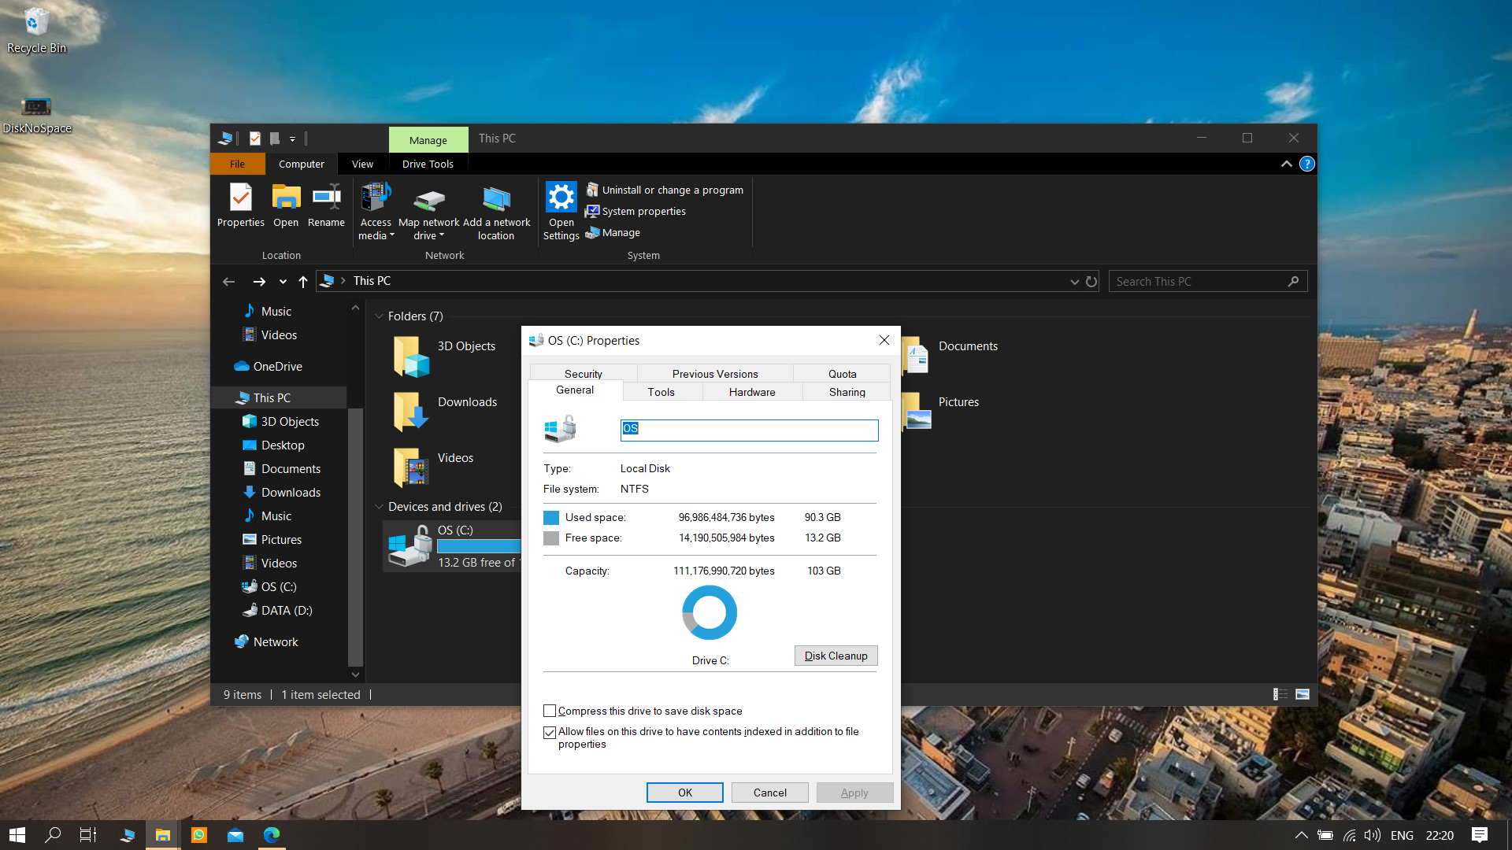
Task: Click the refresh icon beside the address bar
Action: tap(1091, 282)
